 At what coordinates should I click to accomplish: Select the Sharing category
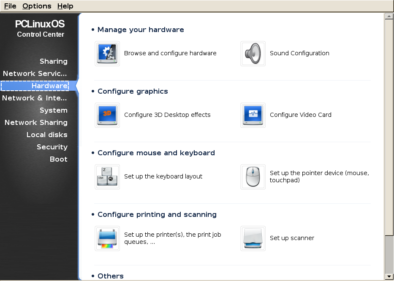coord(54,61)
